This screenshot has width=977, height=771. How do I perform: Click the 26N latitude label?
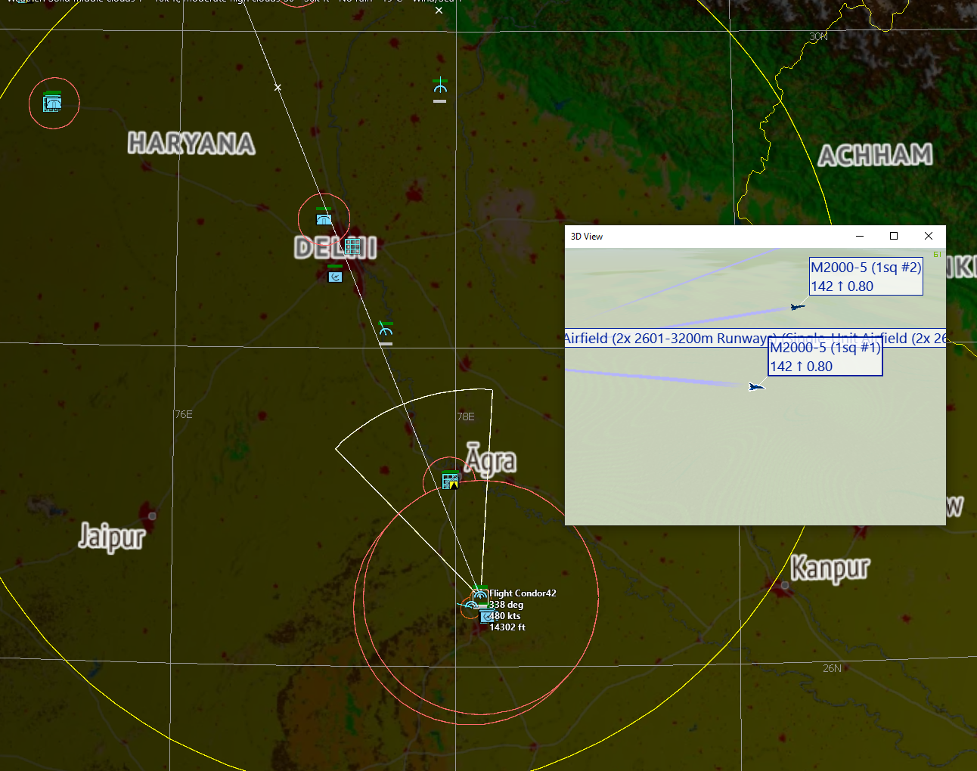(832, 668)
